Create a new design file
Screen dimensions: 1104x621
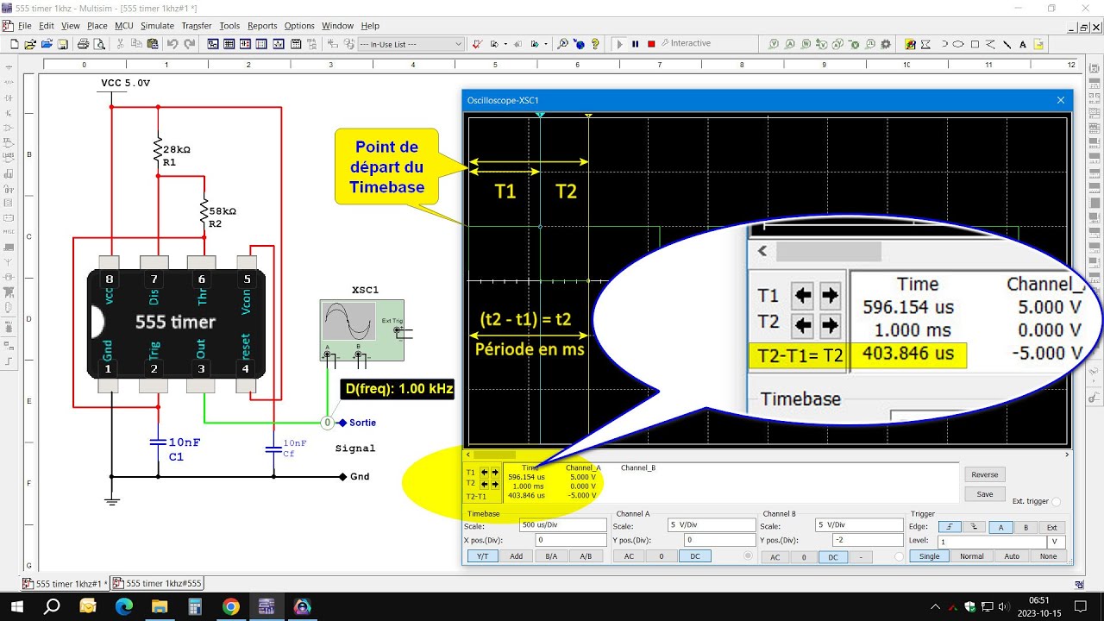(15, 43)
